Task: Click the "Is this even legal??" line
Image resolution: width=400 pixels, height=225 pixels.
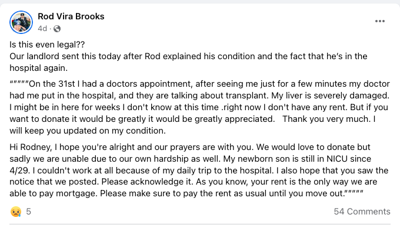Action: (47, 45)
